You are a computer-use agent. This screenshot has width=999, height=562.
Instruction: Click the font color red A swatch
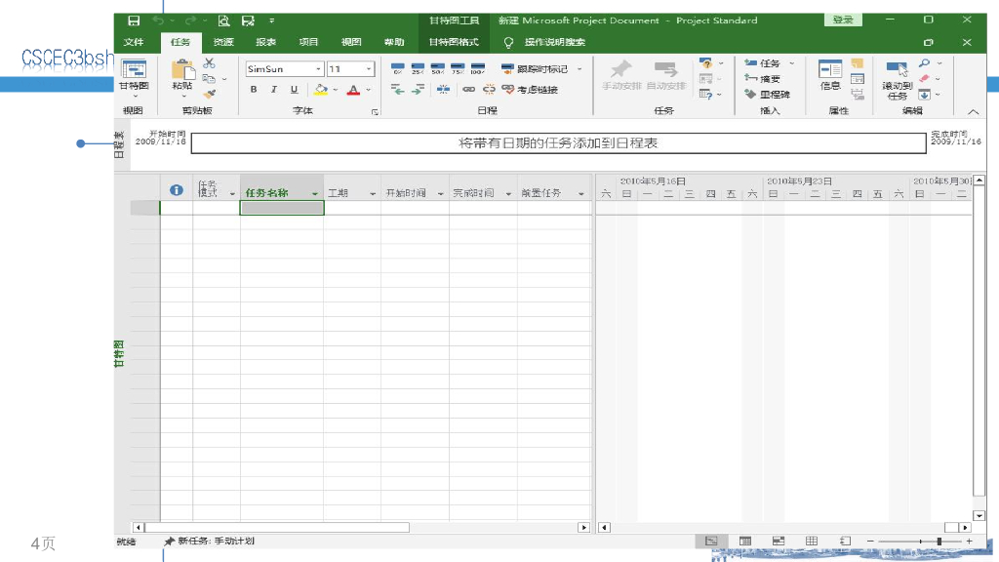[351, 90]
